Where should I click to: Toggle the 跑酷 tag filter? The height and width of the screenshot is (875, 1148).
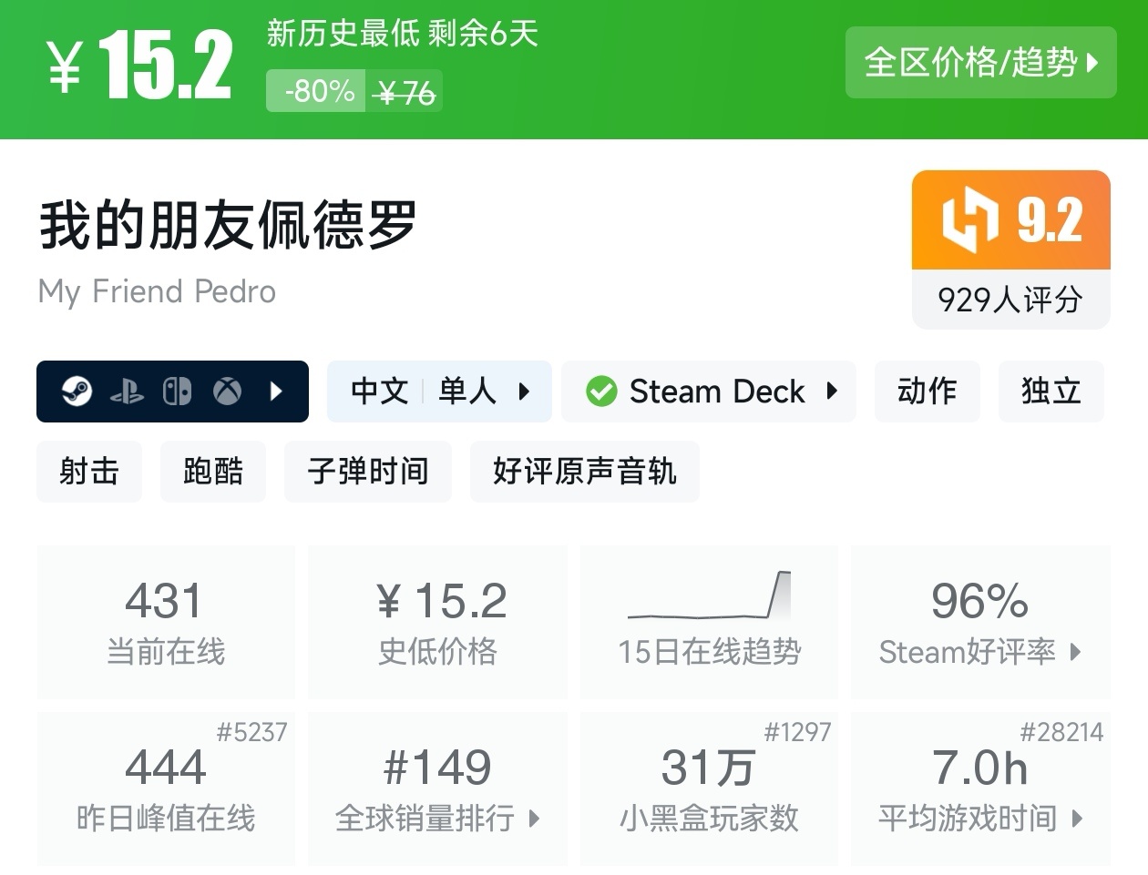(x=212, y=472)
